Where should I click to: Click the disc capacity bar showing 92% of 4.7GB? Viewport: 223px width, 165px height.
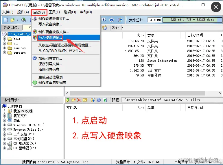point(192,20)
